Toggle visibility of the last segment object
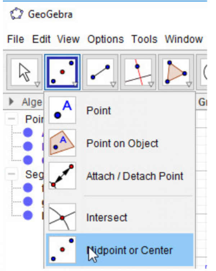 [28, 215]
